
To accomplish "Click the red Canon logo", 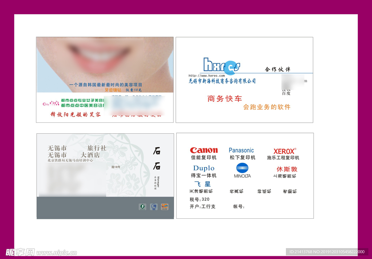I will pyautogui.click(x=204, y=150).
